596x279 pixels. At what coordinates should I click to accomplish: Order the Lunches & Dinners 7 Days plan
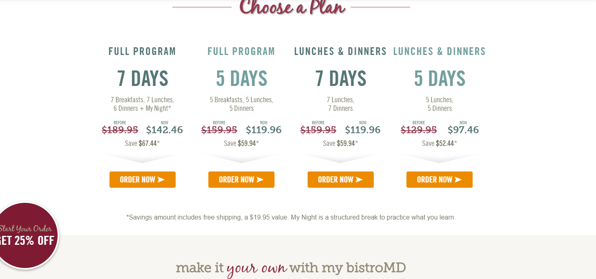(341, 180)
